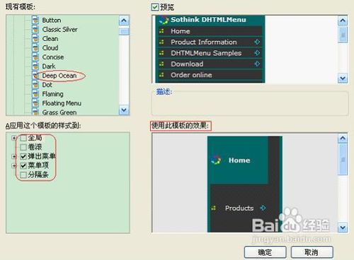Screen dimensions: 354x260
Task: Click the top preview scroll-up arrow
Action: tap(343, 20)
